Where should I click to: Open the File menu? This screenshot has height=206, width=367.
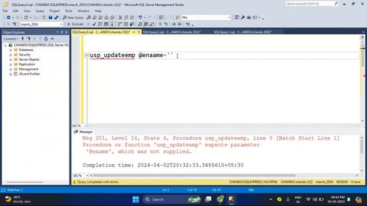pos(5,11)
